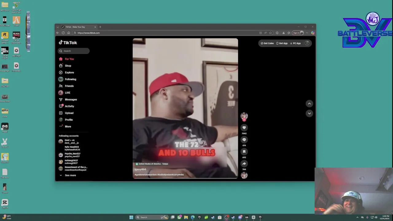Open the Windows Start menu
The height and width of the screenshot is (221, 393).
point(131,217)
